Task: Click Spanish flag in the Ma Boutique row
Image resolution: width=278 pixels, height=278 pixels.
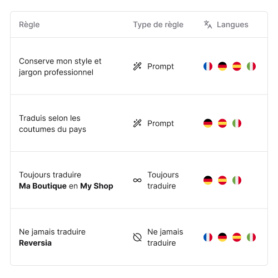Action: 222,180
